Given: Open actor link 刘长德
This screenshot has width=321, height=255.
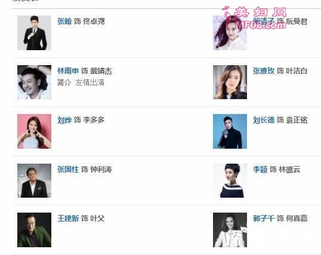Looking at the screenshot, I should (264, 120).
